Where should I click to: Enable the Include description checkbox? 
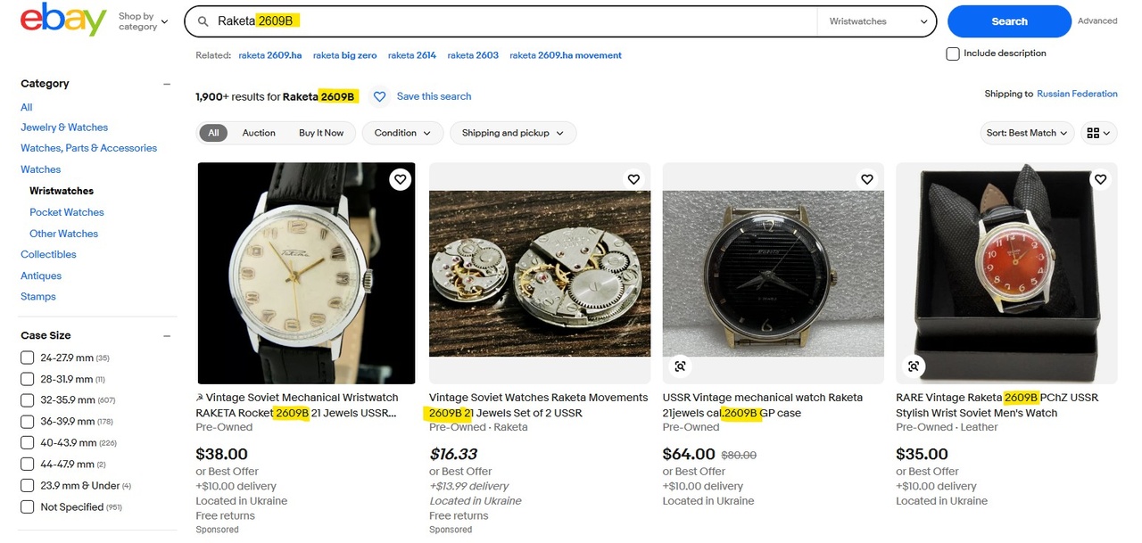(x=953, y=53)
